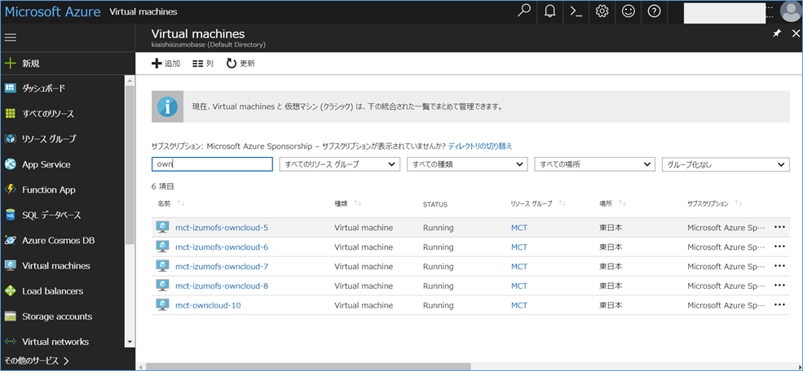Open the すべてのリソース グループ dropdown
Image resolution: width=803 pixels, height=371 pixels.
coord(338,164)
